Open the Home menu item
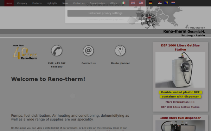Image resolution: width=211 pixels, height=131 pixels. point(9,3)
